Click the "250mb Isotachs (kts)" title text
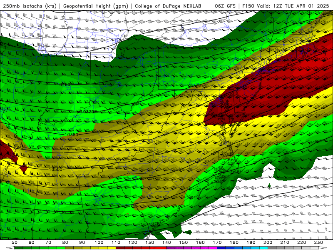The width and height of the screenshot is (333, 250). pyautogui.click(x=30, y=6)
